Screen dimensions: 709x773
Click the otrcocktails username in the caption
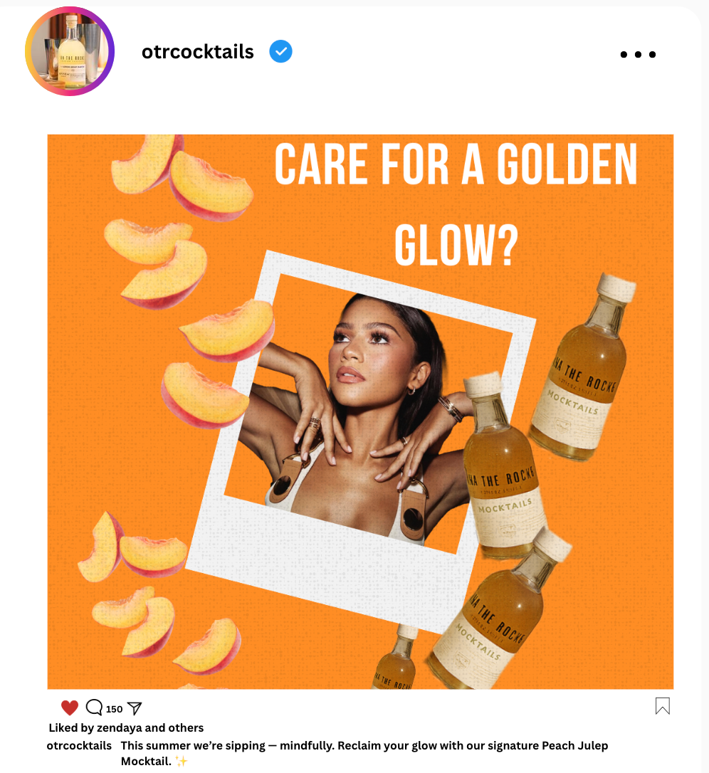pyautogui.click(x=79, y=745)
